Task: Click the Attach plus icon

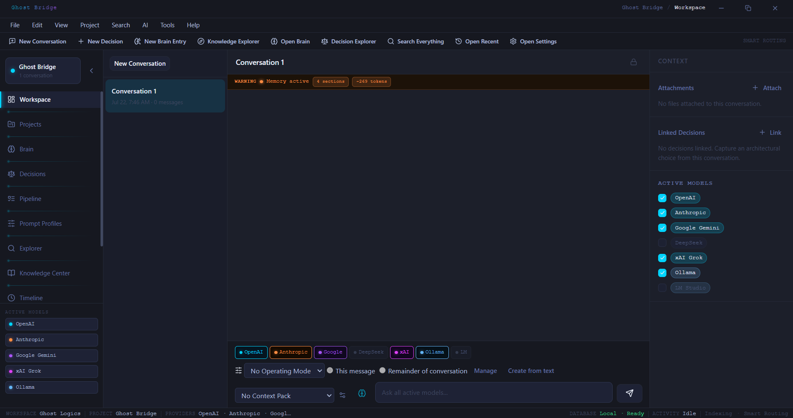Action: pyautogui.click(x=755, y=88)
